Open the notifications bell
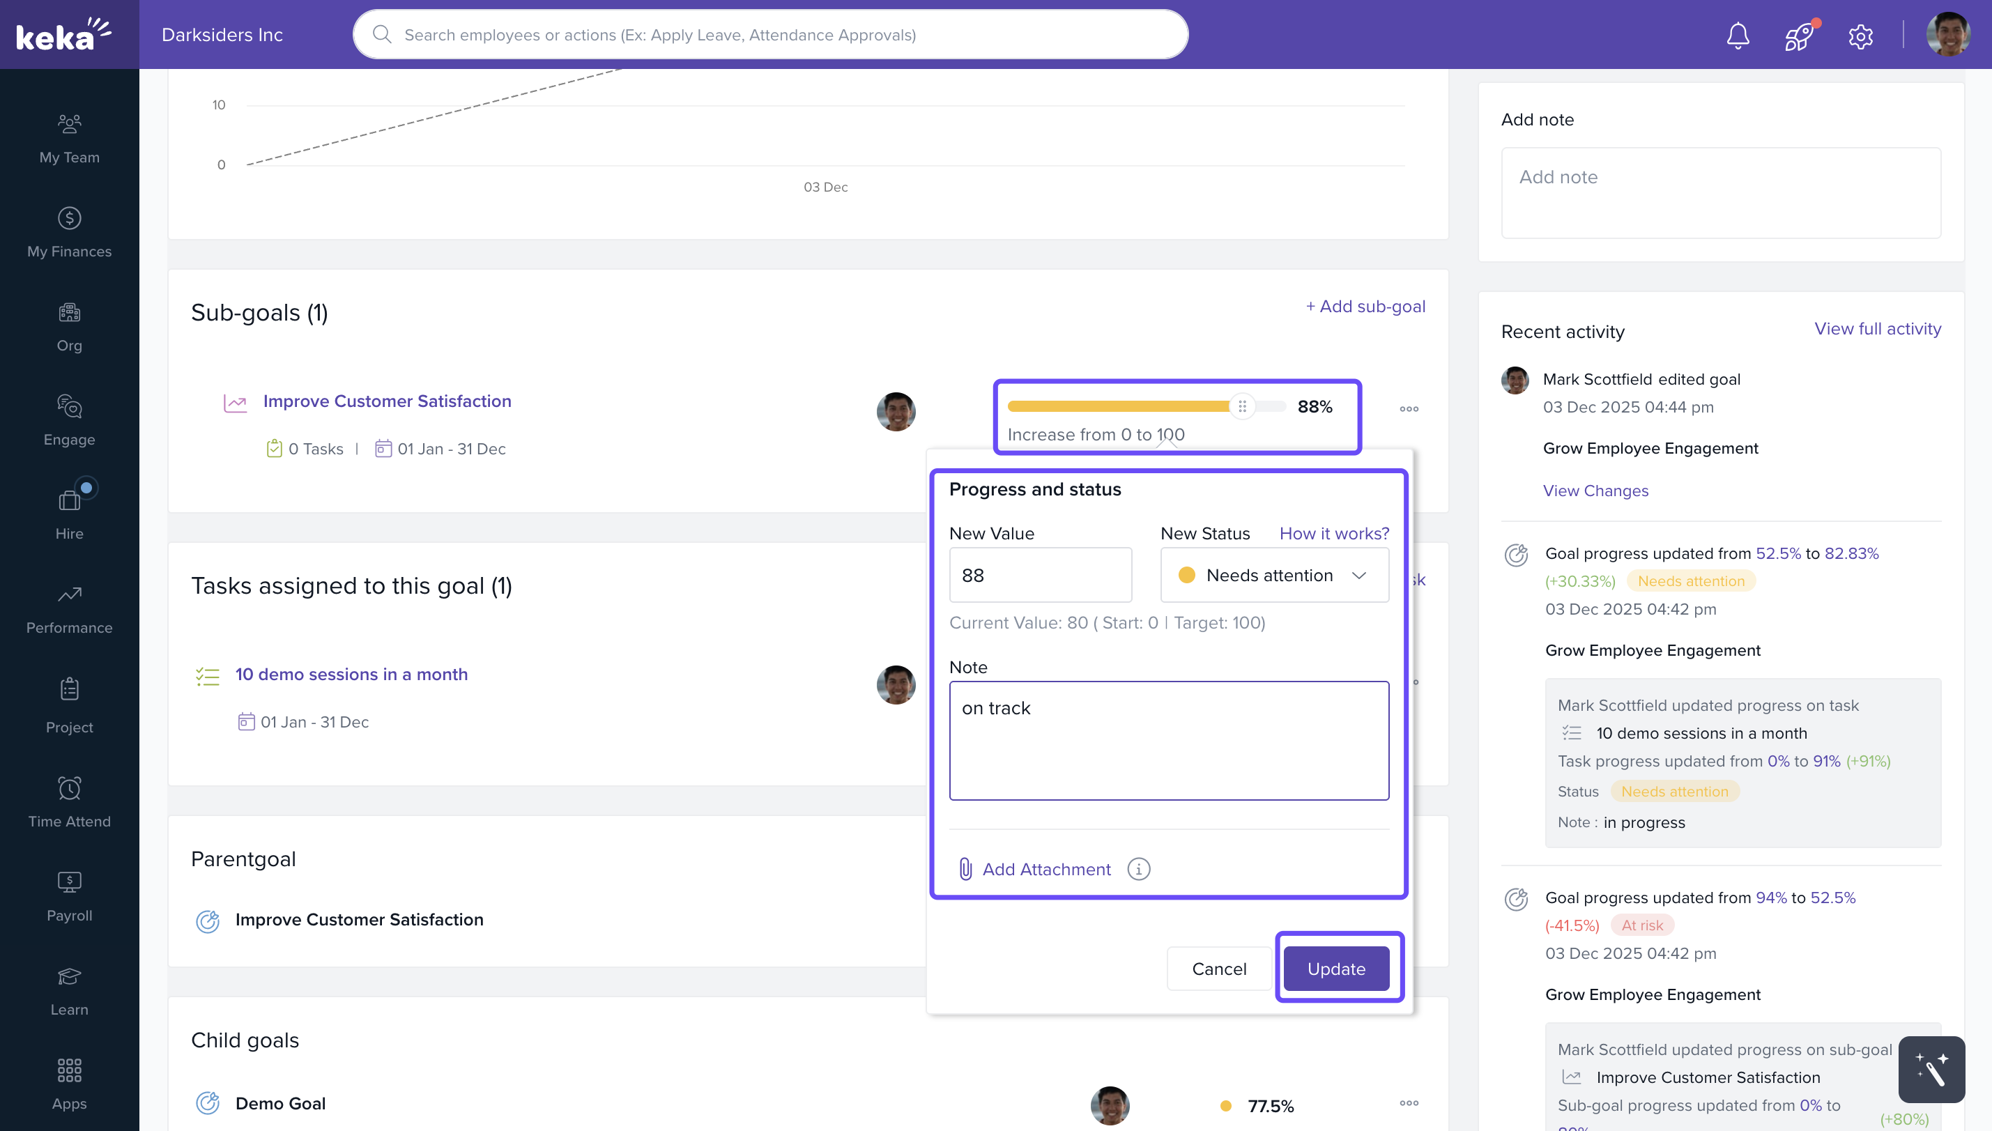This screenshot has width=1992, height=1131. (x=1737, y=36)
